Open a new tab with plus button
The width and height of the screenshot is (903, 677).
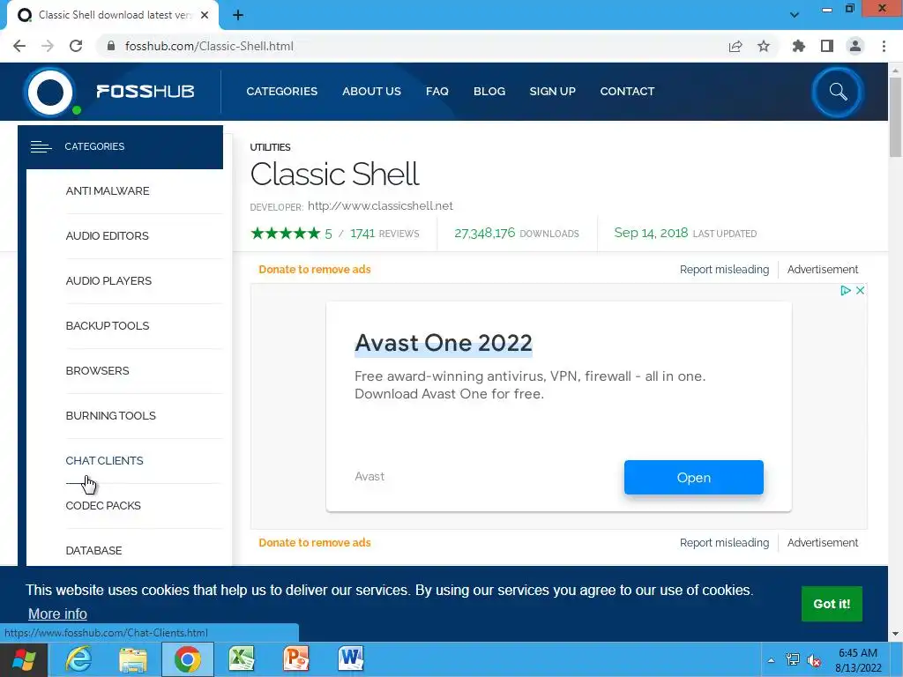[x=238, y=15]
